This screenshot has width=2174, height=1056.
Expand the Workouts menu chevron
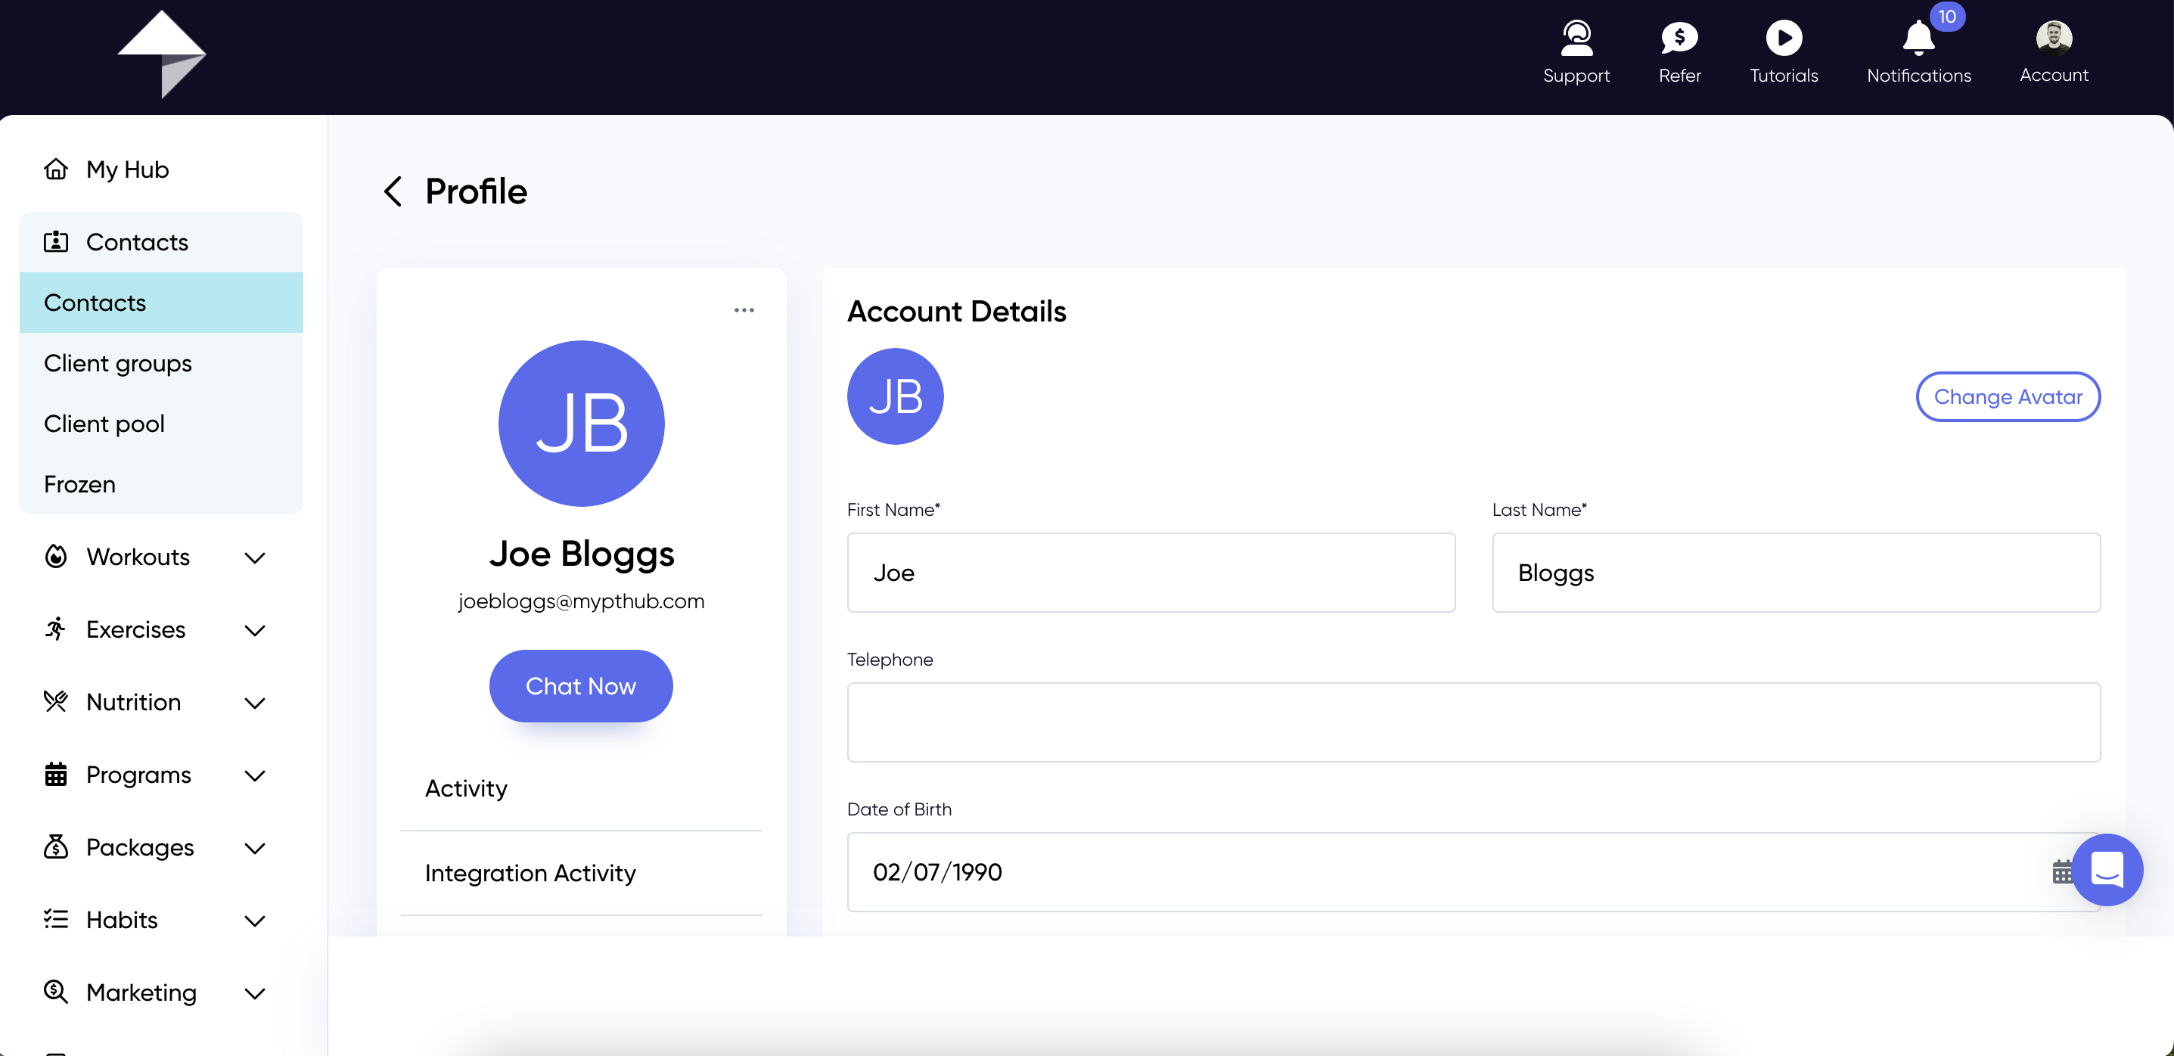click(x=255, y=558)
